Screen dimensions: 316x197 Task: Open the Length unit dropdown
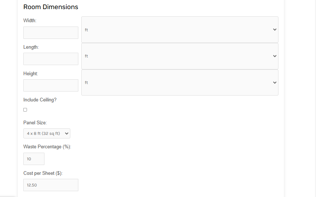(180, 56)
